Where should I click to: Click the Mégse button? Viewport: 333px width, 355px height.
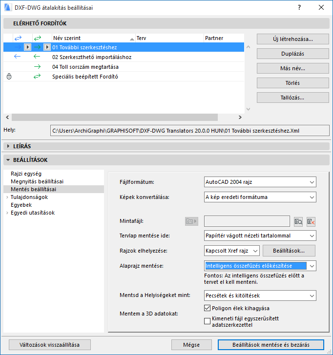pyautogui.click(x=191, y=345)
